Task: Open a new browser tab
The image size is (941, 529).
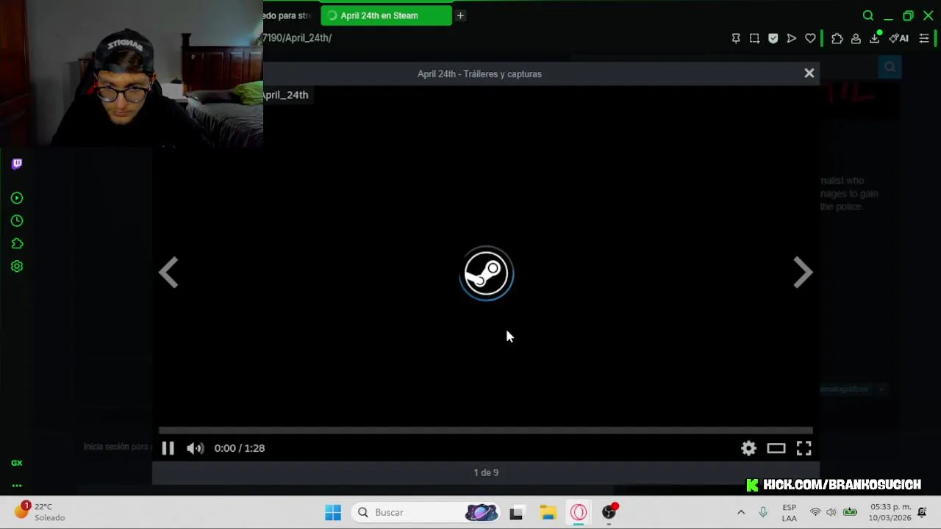Action: tap(460, 15)
